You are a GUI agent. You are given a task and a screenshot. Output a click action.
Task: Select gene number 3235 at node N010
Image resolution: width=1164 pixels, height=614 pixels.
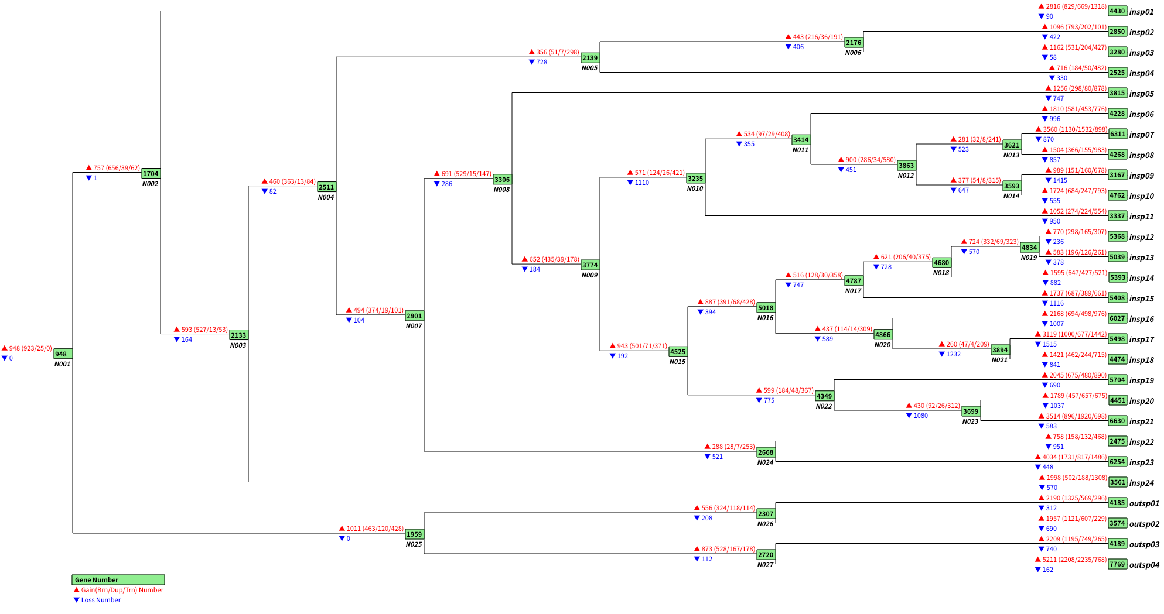coord(695,178)
